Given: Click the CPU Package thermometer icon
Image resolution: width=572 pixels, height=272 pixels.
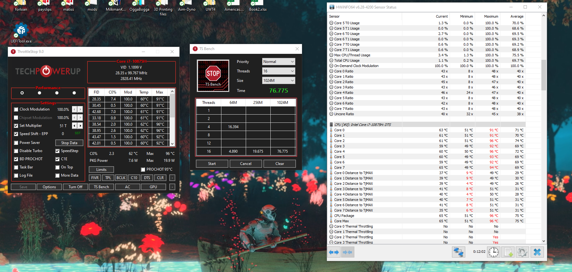Looking at the screenshot, I should [331, 216].
